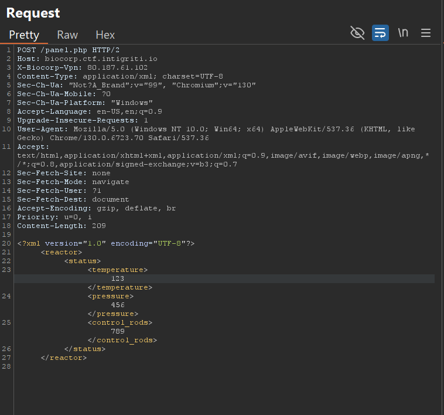Click the opening reactor XML tag
The image size is (444, 415).
point(57,252)
